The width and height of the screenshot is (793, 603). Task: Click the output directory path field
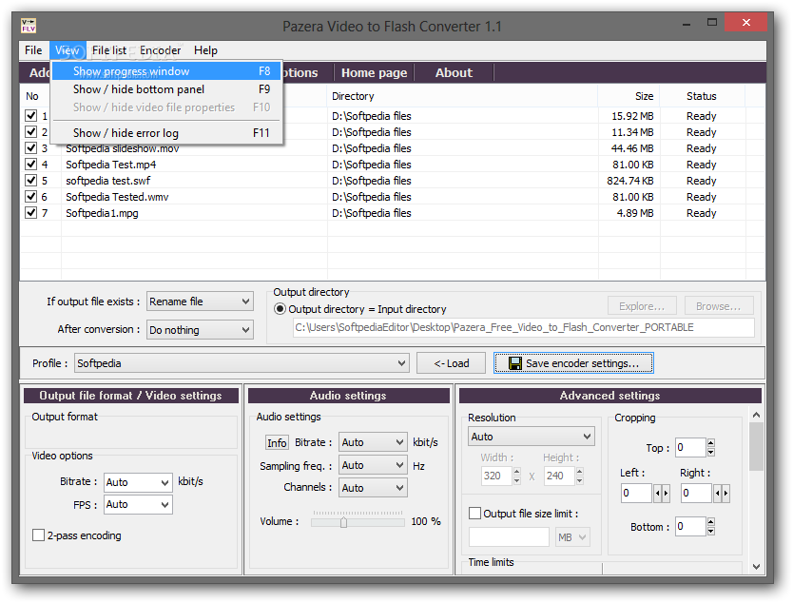click(524, 327)
